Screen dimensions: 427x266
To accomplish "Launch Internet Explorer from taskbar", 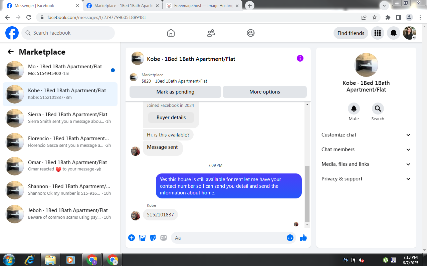I will pos(30,260).
